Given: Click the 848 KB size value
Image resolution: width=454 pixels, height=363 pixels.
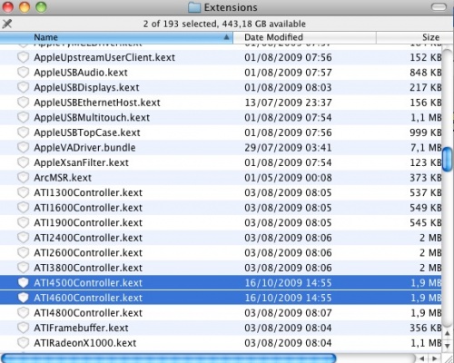Looking at the screenshot, I should [x=426, y=73].
